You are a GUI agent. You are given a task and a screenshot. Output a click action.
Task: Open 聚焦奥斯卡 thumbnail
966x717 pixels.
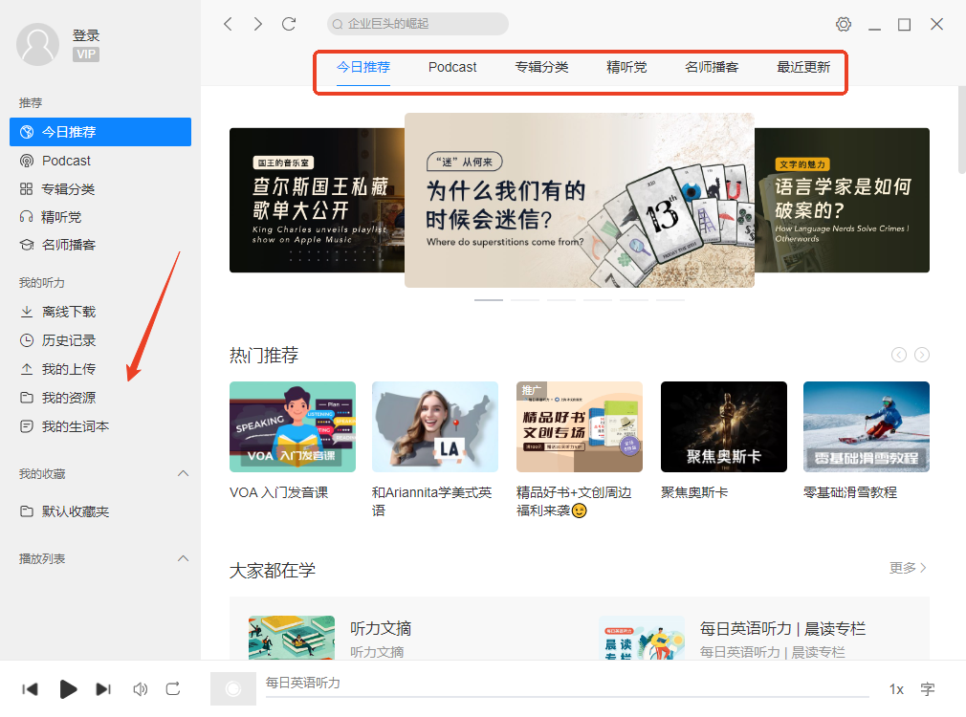[x=724, y=427]
